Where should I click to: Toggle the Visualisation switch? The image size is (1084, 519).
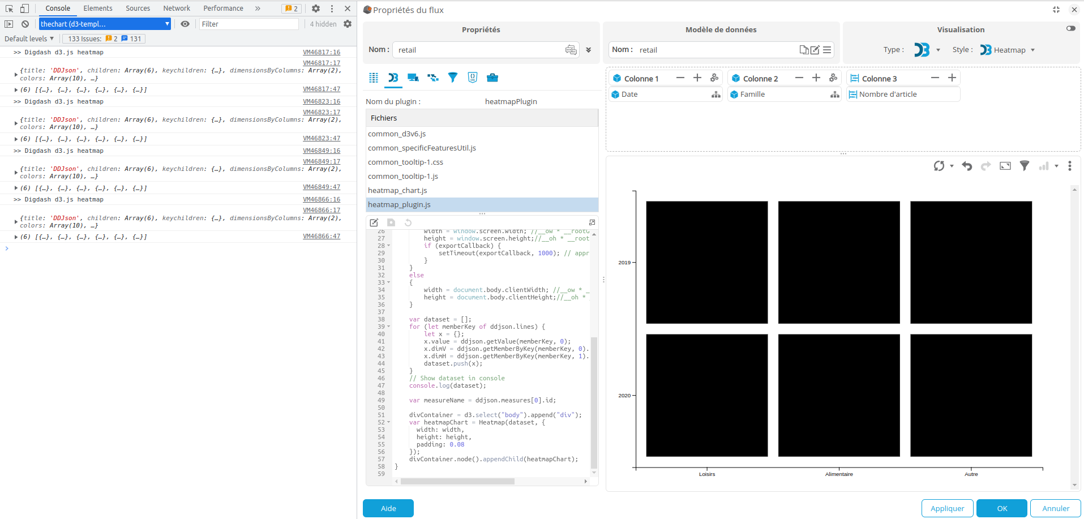[1070, 28]
